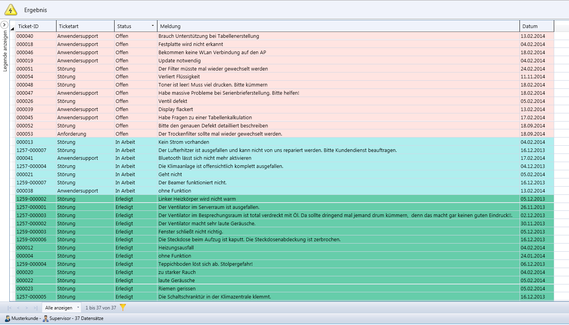This screenshot has width=569, height=325.
Task: Select 'Bitte den genauen Defekt detailliert beschreiben'
Action: (x=213, y=125)
